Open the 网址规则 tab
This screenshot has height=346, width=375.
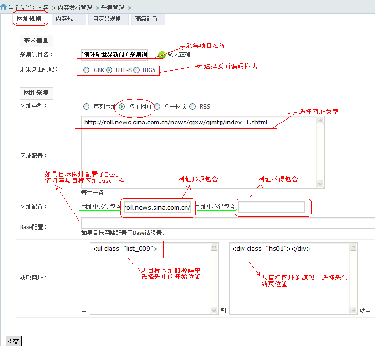click(x=29, y=19)
